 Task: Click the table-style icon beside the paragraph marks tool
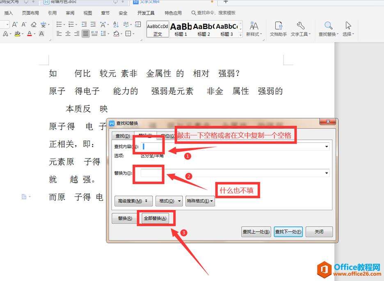pos(138,25)
